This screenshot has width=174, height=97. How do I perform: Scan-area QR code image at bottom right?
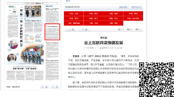(x=156, y=80)
